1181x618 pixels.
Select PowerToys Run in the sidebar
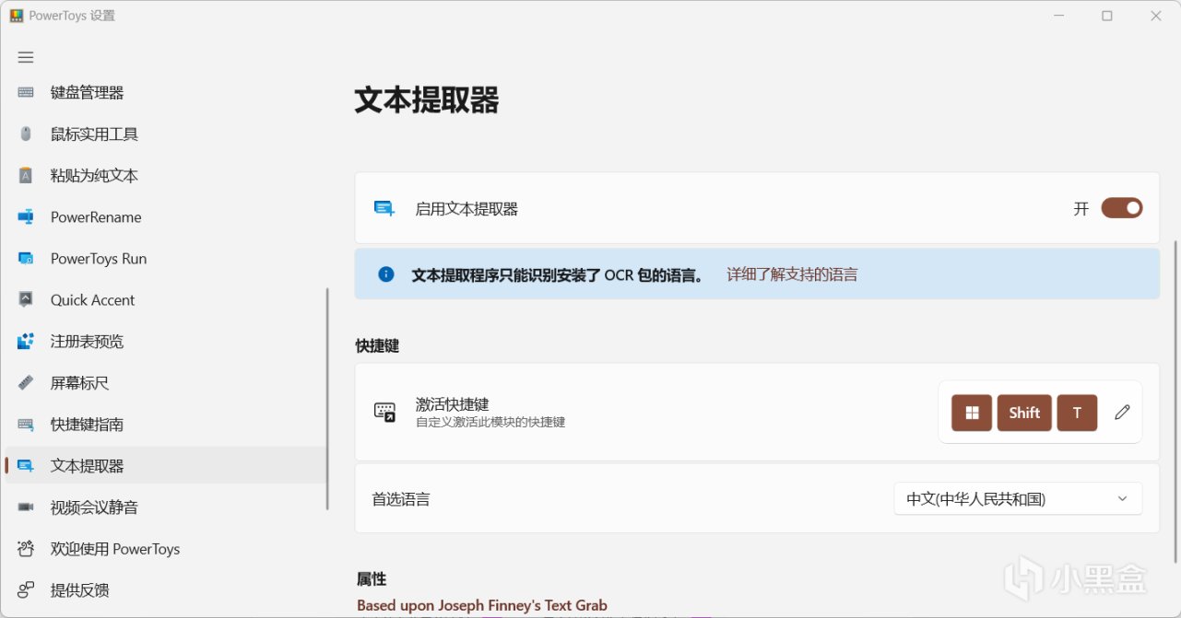(166, 259)
